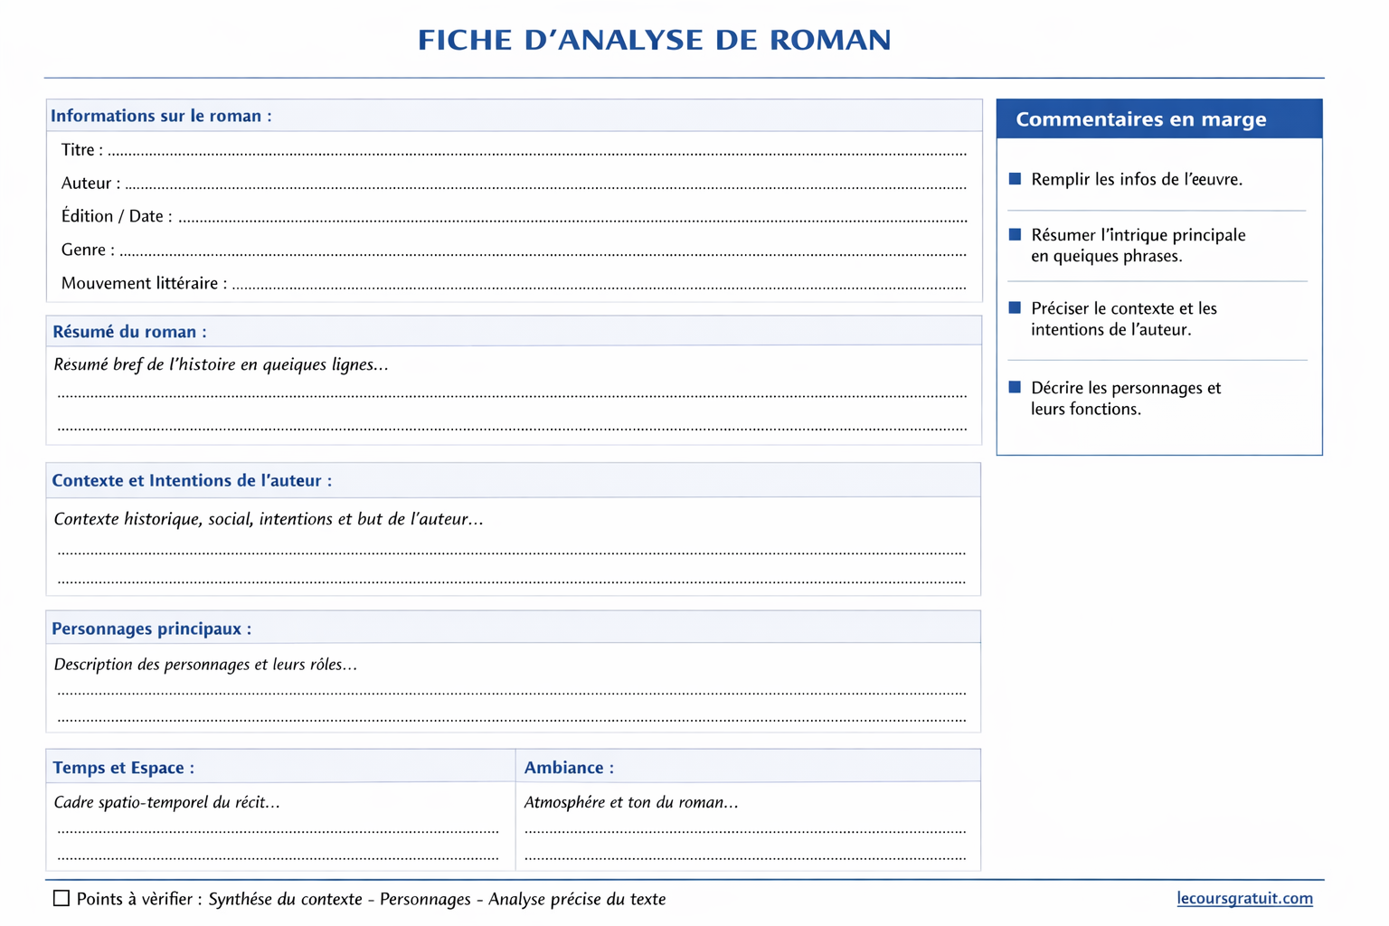
Task: Select the Édition / Date field line
Action: (x=572, y=217)
